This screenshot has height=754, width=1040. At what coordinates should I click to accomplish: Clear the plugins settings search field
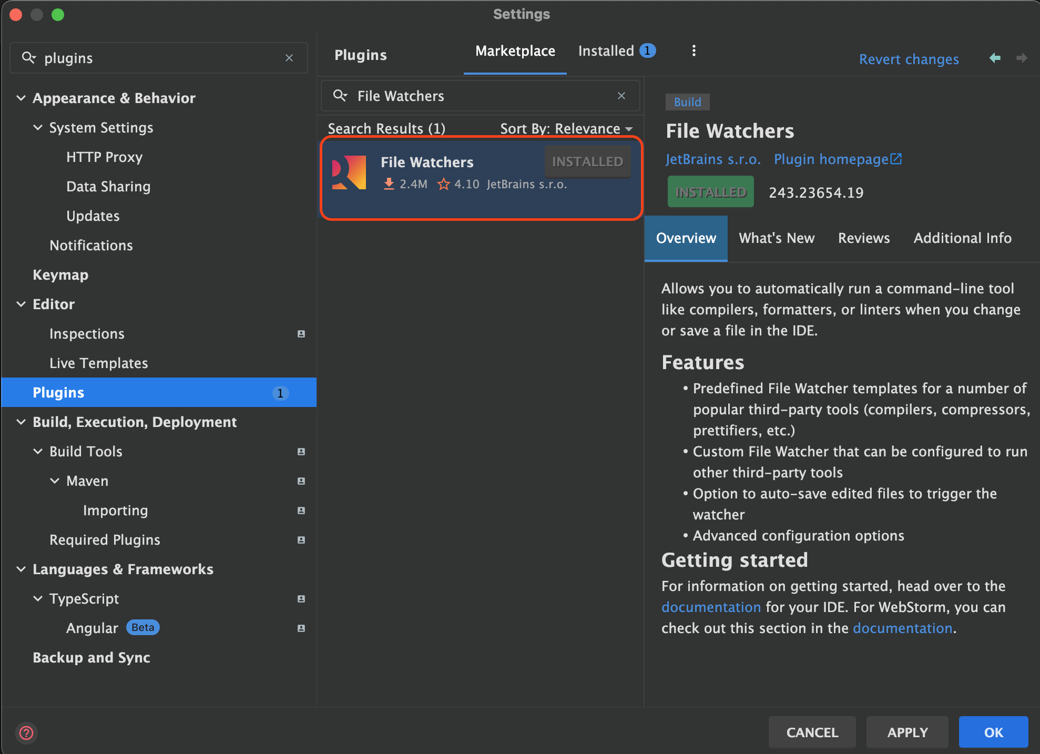pos(289,58)
